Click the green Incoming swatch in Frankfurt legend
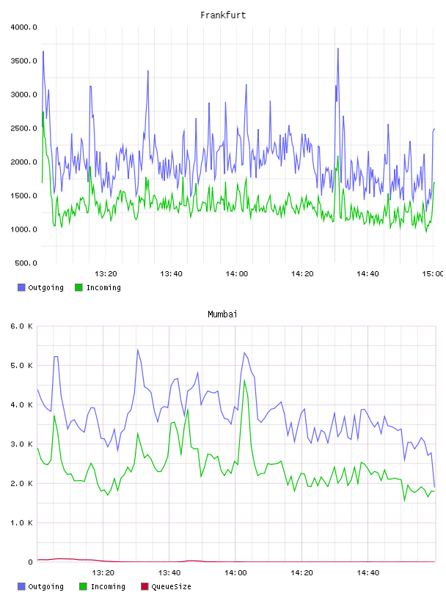Screen dimensions: 446x598 (x=78, y=287)
